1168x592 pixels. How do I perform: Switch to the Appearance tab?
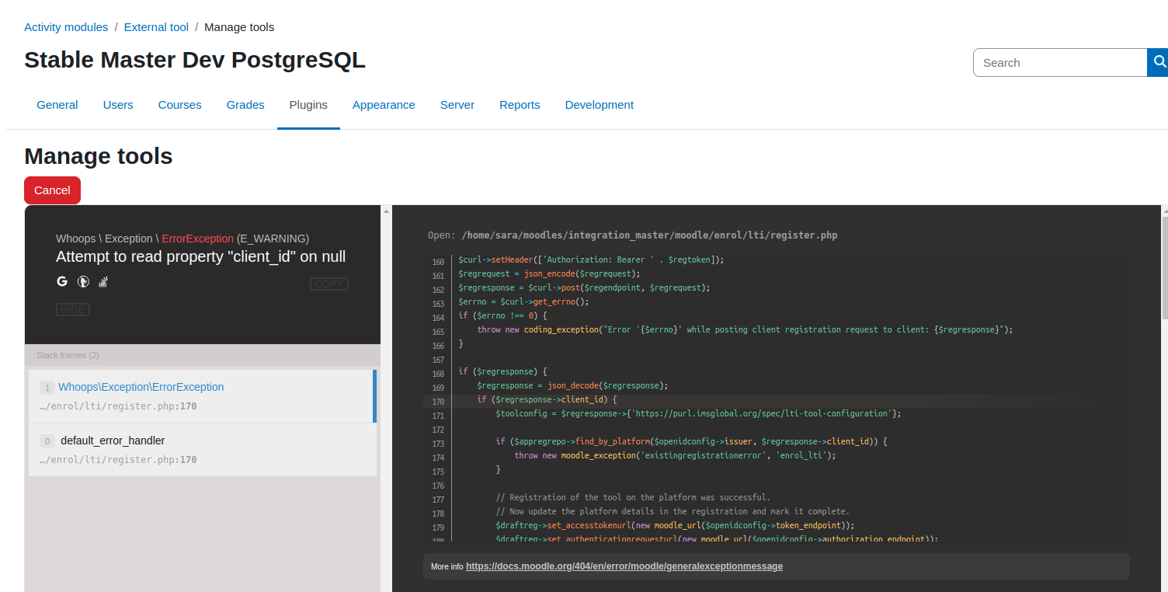[x=384, y=105]
